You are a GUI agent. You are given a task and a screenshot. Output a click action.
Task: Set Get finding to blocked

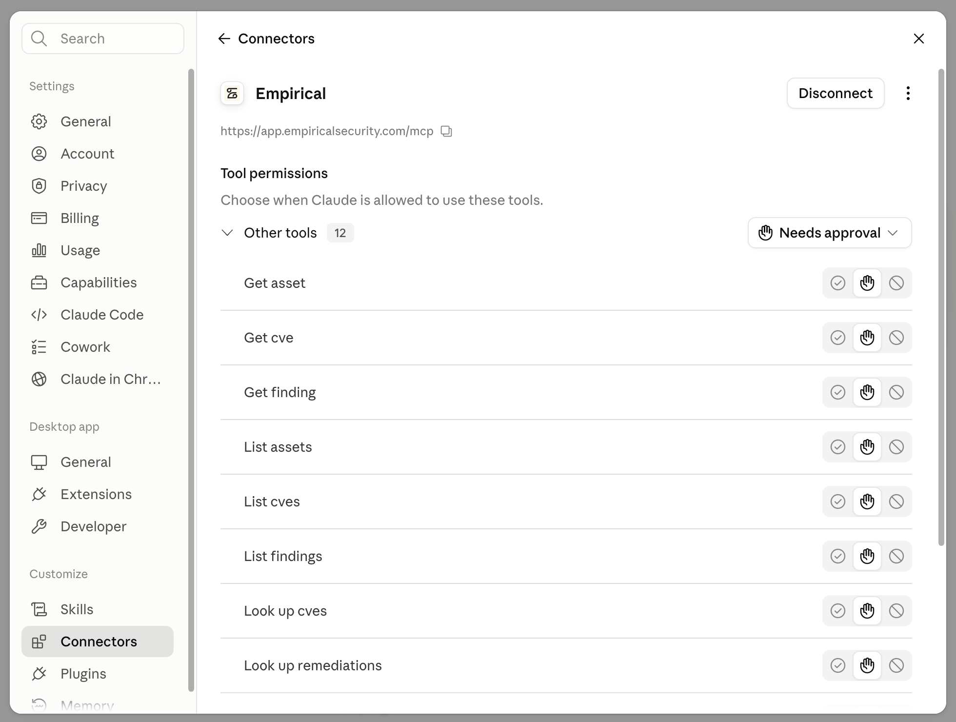896,392
